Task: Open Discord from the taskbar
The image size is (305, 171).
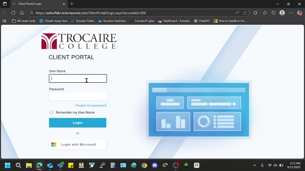Action: [x=155, y=165]
